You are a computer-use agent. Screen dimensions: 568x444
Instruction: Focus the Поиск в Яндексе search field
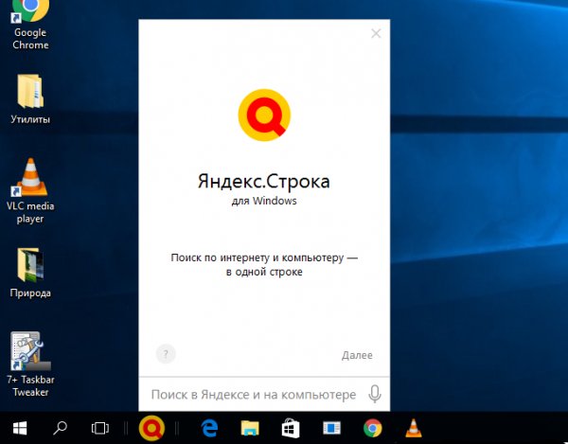click(x=254, y=395)
